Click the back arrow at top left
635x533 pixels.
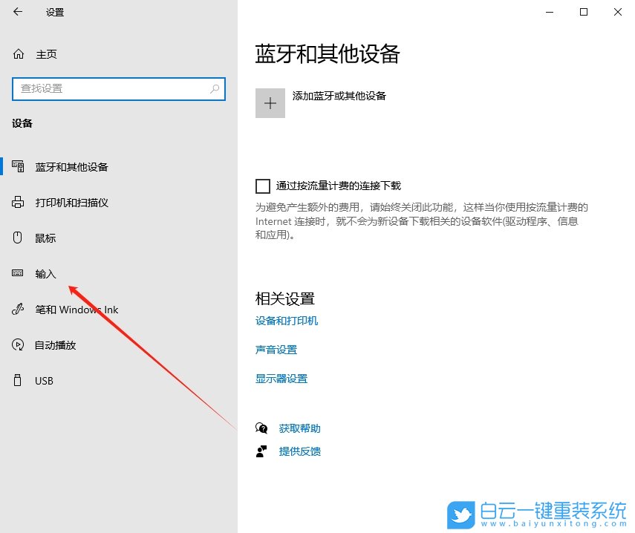(x=16, y=12)
